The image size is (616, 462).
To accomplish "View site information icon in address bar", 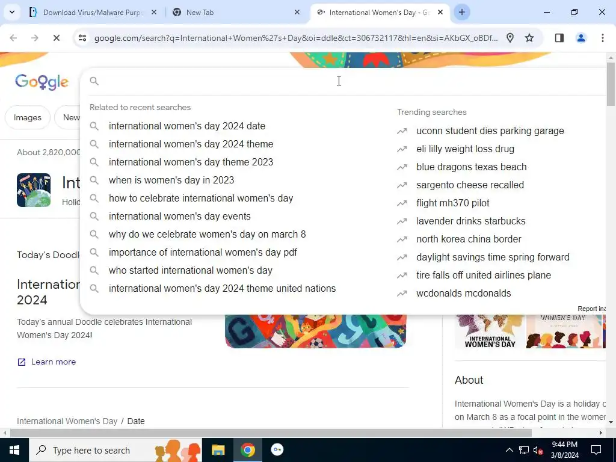I will 82,38.
